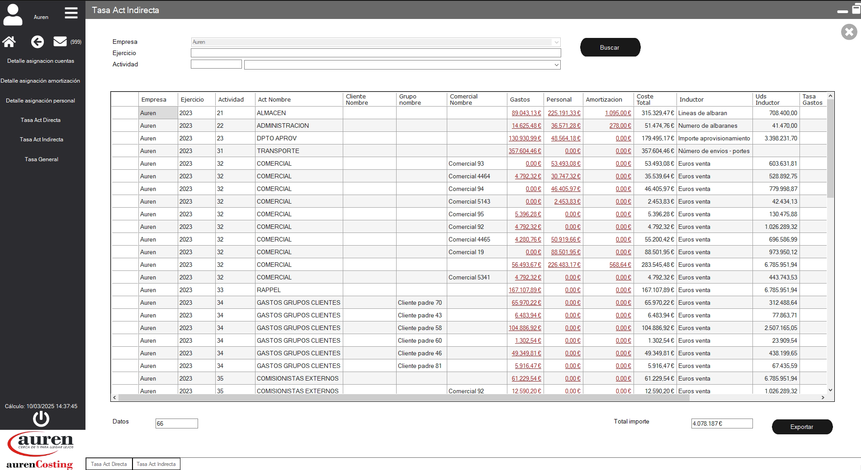Close panel with gray X icon

(x=849, y=32)
